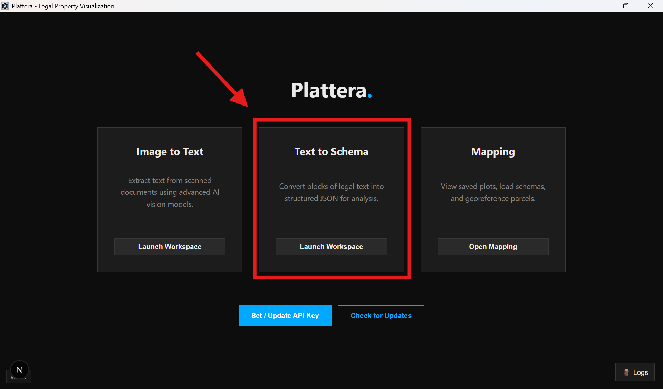This screenshot has height=389, width=663.
Task: Select the Next.js 'N' badge at bottom left
Action: 19,370
